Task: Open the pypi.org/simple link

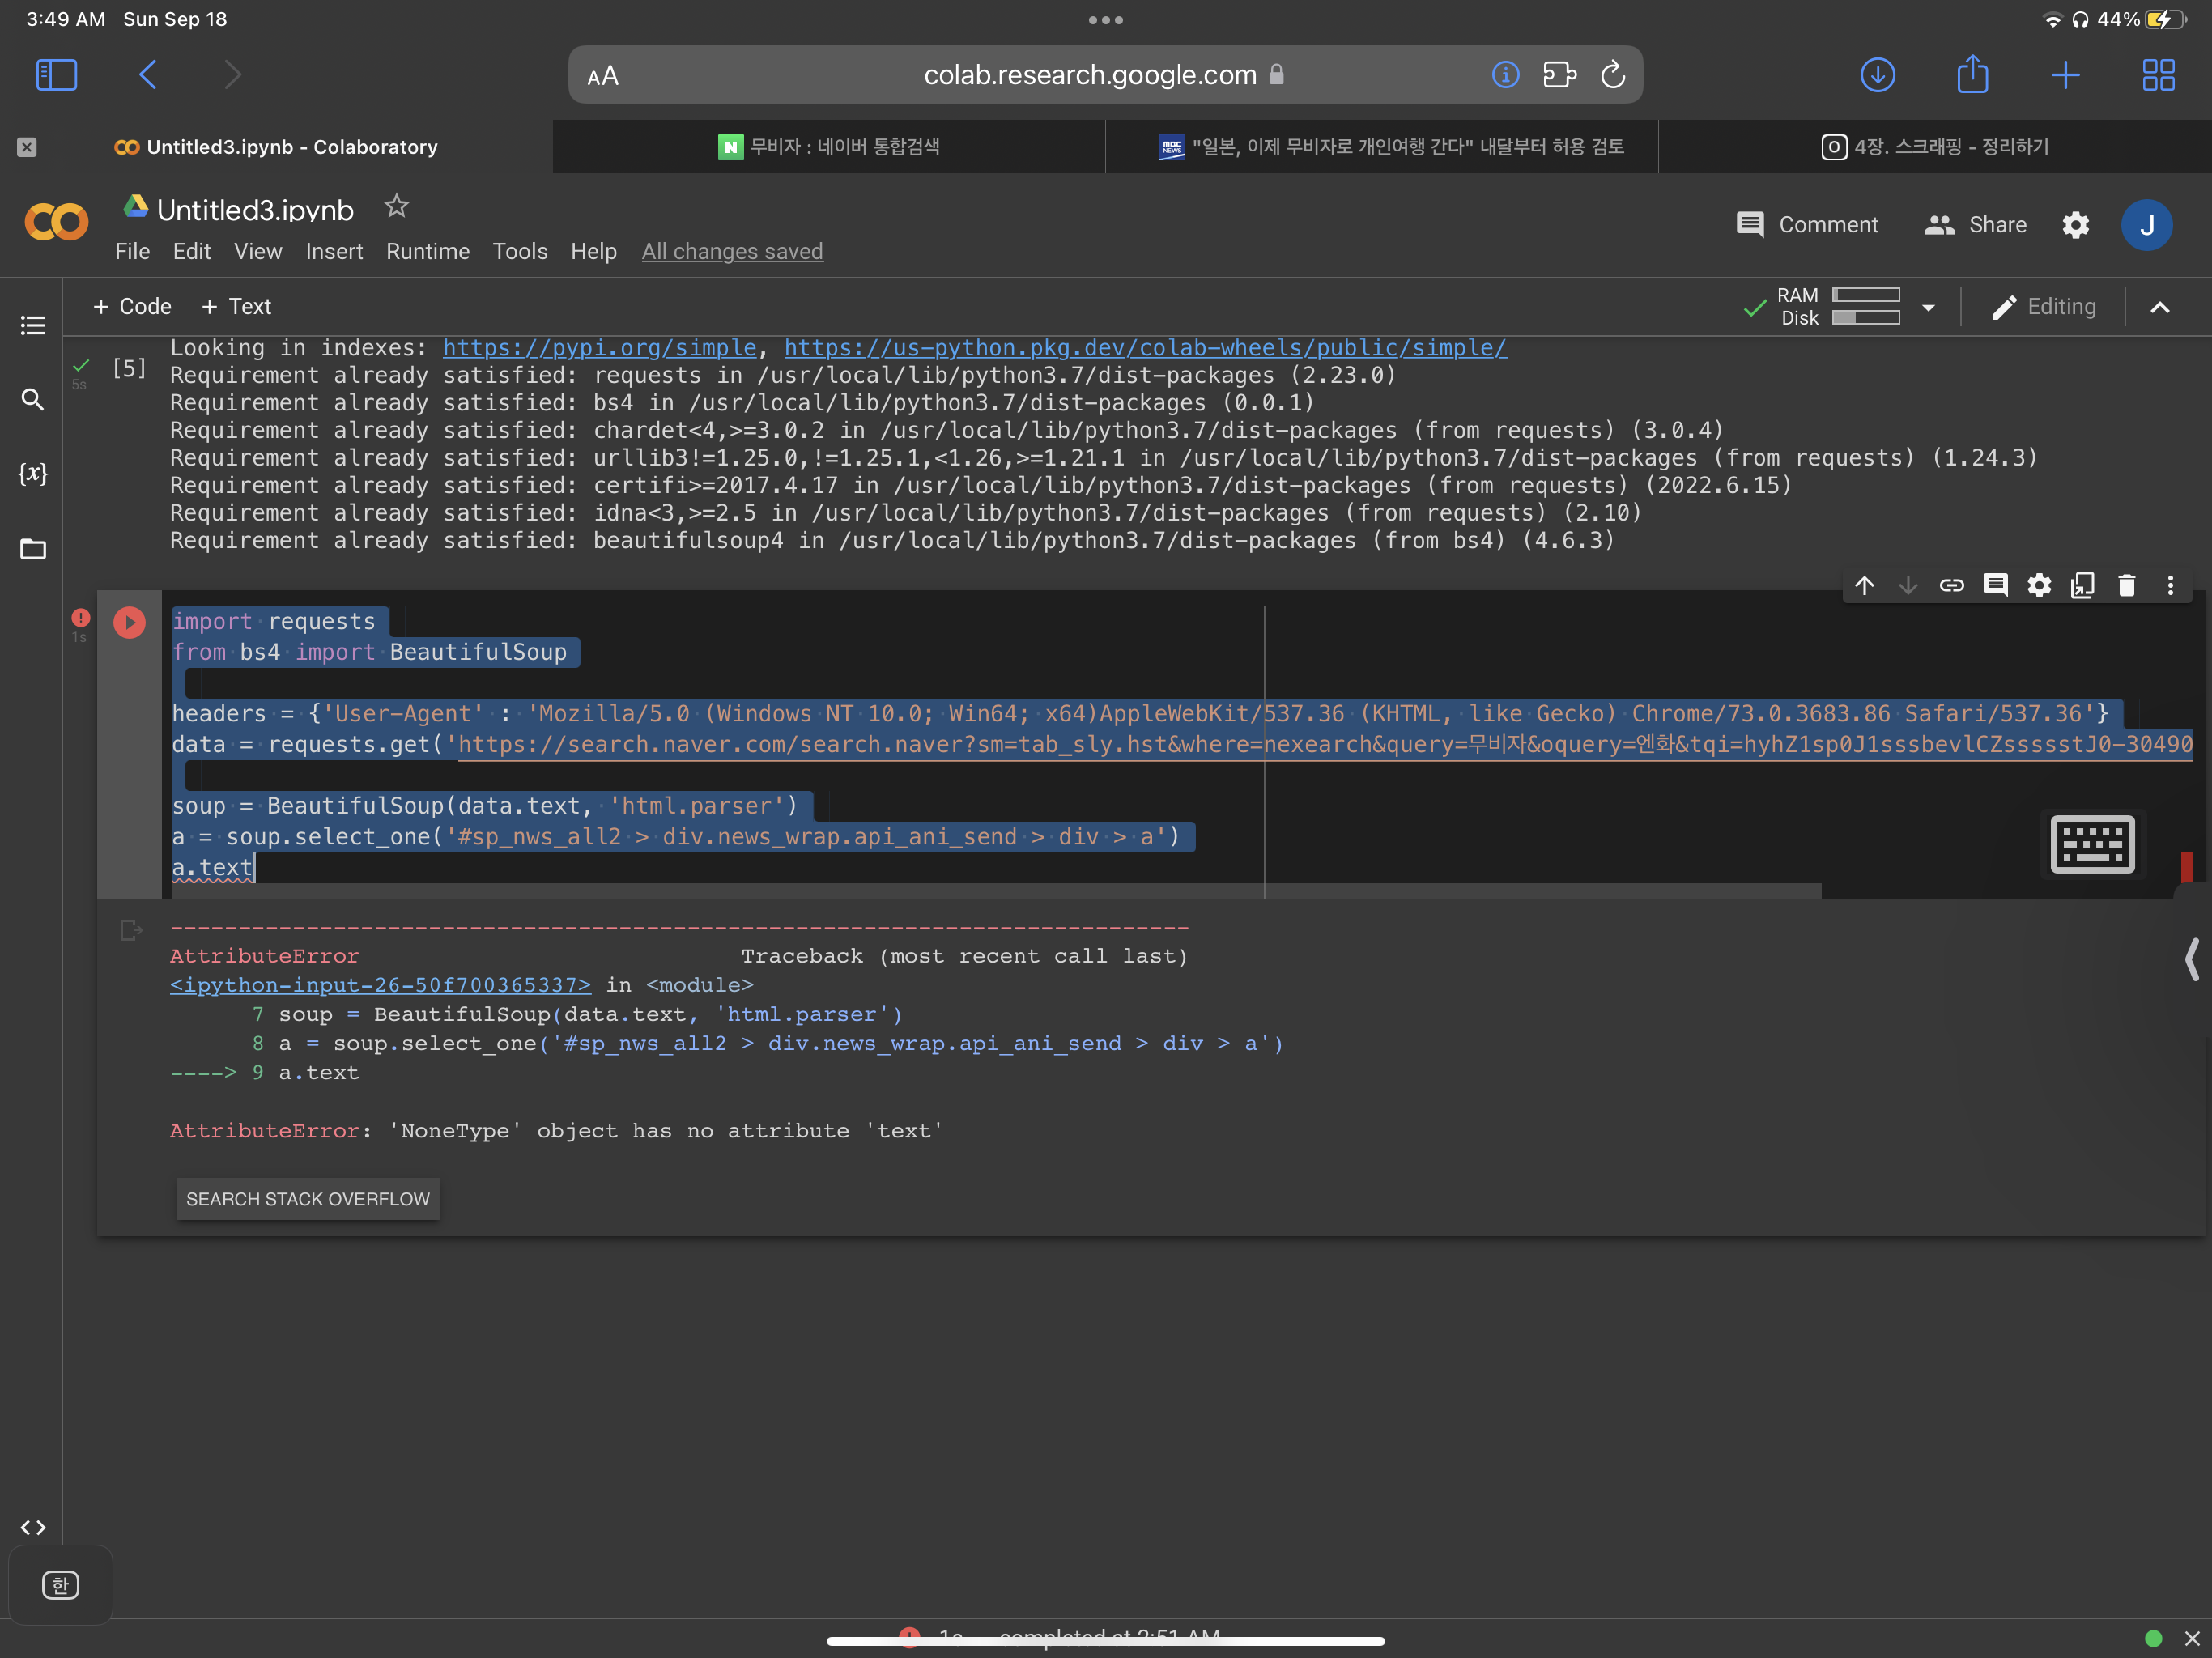Action: point(600,348)
